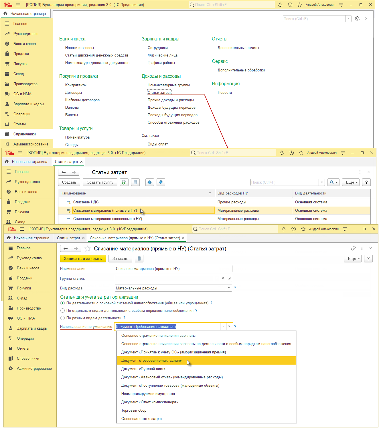
Task: Open settings gear in Справочники panel
Action: [357, 19]
